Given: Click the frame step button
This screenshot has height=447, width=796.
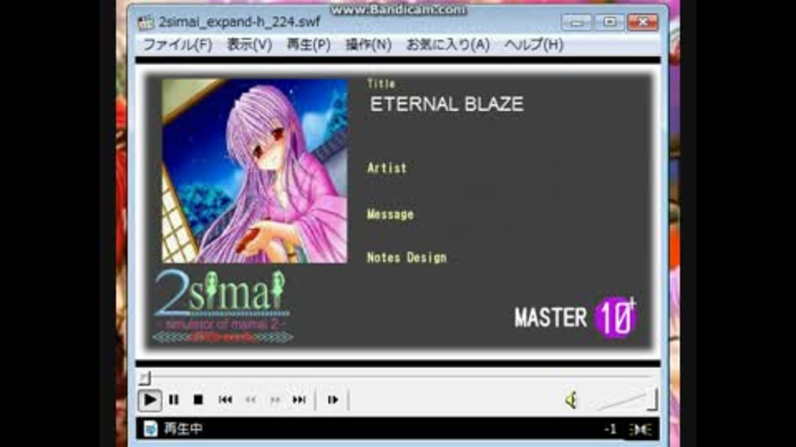Looking at the screenshot, I should 332,400.
